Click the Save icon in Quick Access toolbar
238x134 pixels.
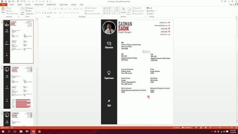pyautogui.click(x=7, y=1)
